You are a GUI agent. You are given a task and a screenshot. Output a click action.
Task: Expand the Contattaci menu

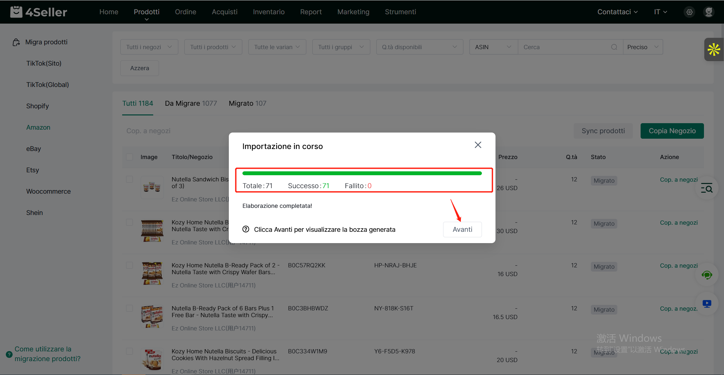coord(617,12)
